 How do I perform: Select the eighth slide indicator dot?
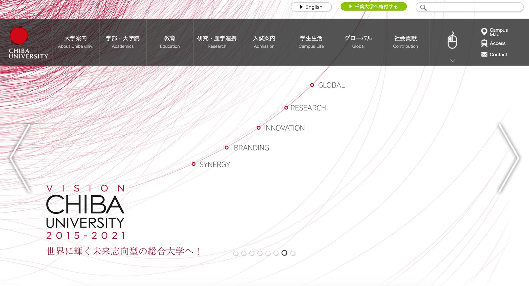coord(293,253)
